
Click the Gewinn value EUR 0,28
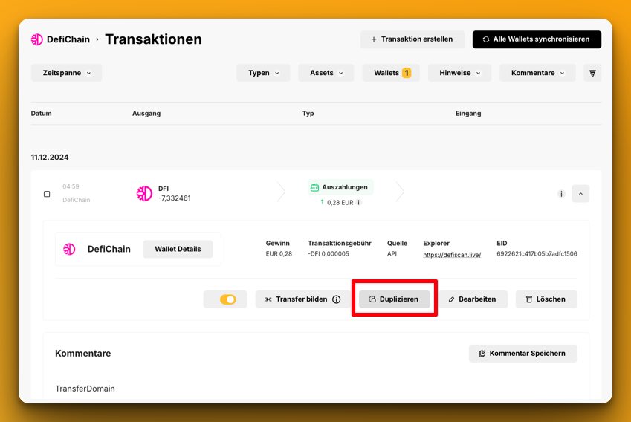[x=279, y=254]
